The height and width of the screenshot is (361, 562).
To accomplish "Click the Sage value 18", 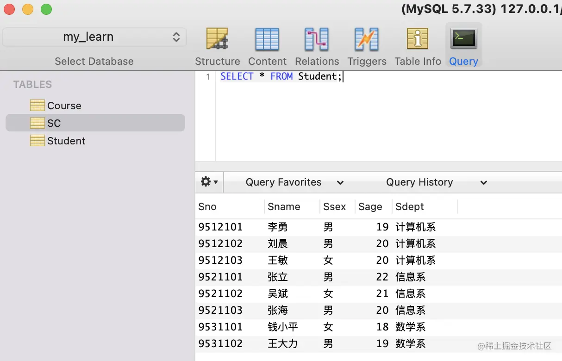I will (382, 327).
